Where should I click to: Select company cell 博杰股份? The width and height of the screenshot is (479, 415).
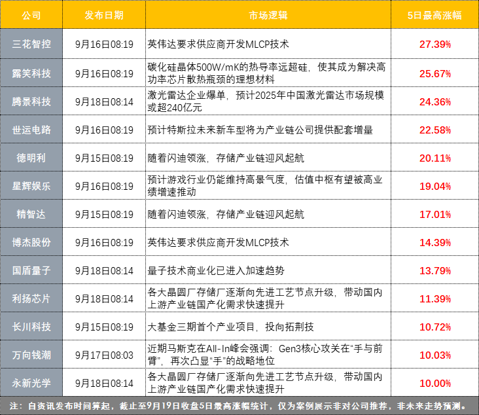(31, 242)
